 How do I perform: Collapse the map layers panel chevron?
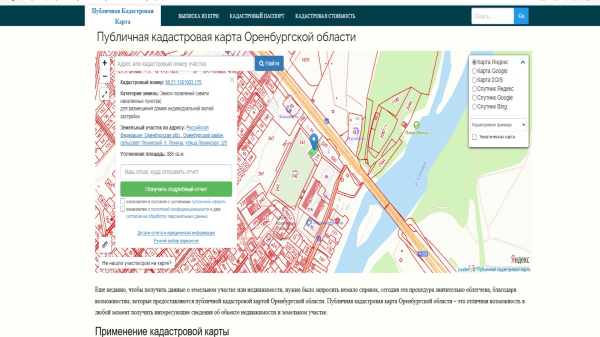tap(522, 62)
